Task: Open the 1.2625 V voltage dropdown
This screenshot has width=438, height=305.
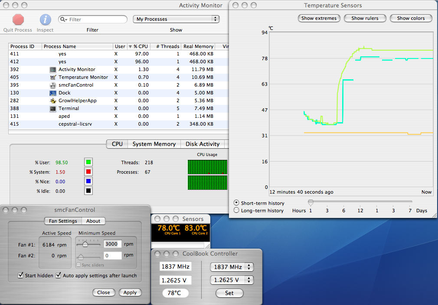Action: [x=232, y=280]
